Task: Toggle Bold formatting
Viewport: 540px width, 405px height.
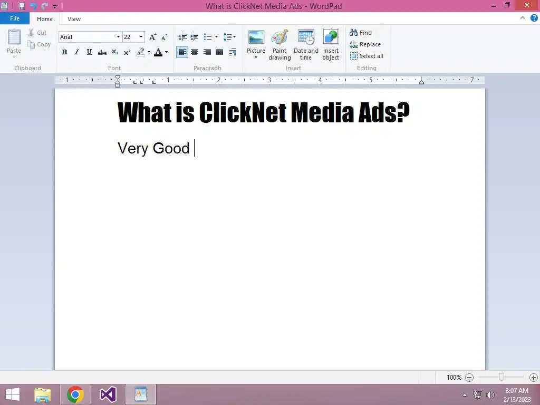Action: coord(64,52)
